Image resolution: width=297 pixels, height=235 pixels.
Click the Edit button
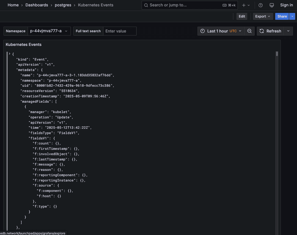(242, 16)
